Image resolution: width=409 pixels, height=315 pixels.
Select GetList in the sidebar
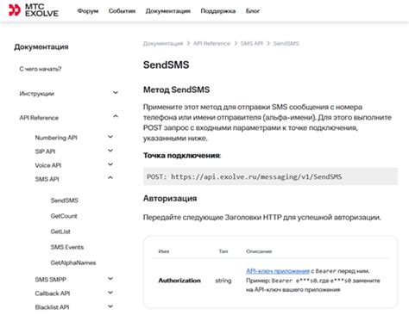tap(60, 232)
